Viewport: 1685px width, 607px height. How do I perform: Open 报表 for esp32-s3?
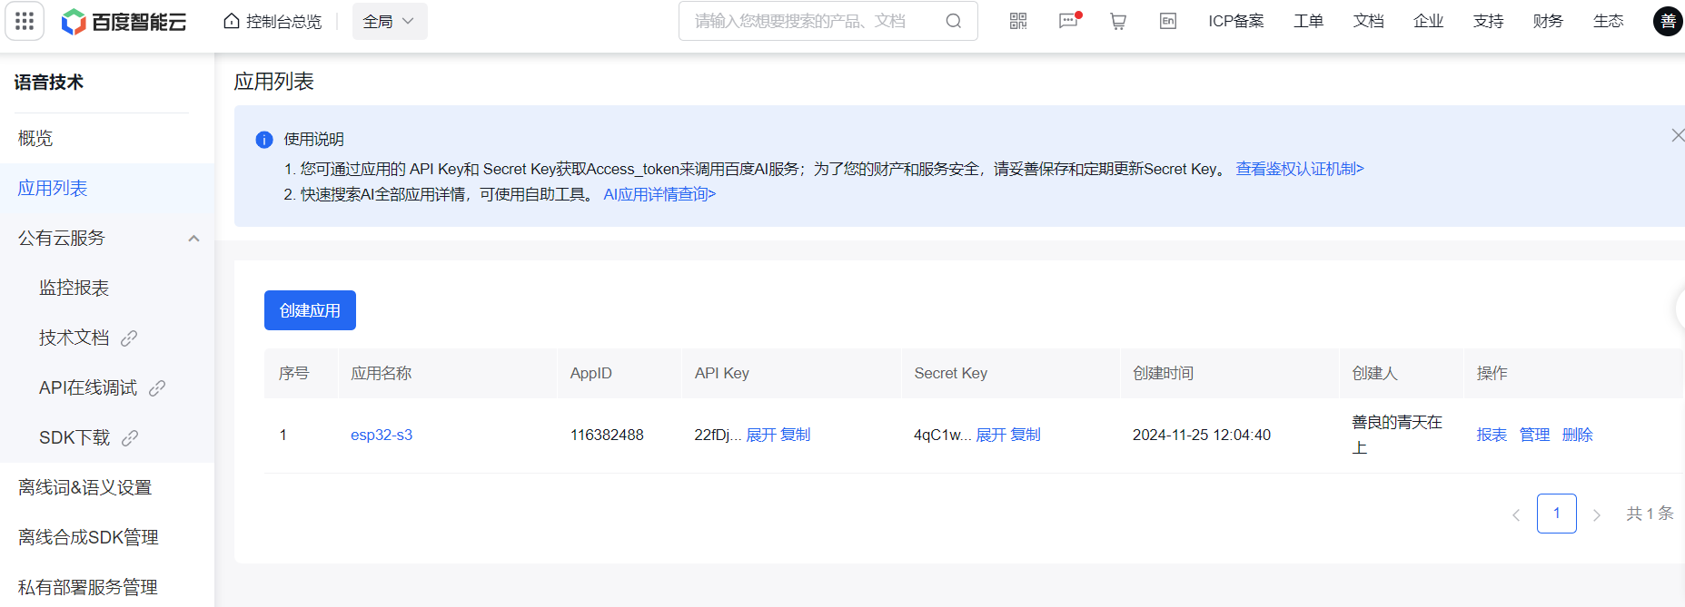click(1492, 435)
